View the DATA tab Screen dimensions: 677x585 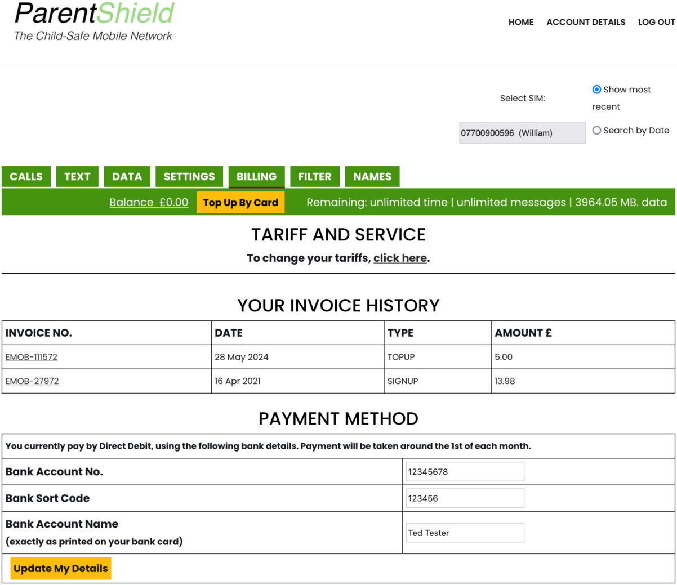[x=127, y=176]
